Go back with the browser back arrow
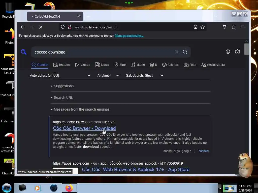This screenshot has height=193, width=258. [22, 27]
